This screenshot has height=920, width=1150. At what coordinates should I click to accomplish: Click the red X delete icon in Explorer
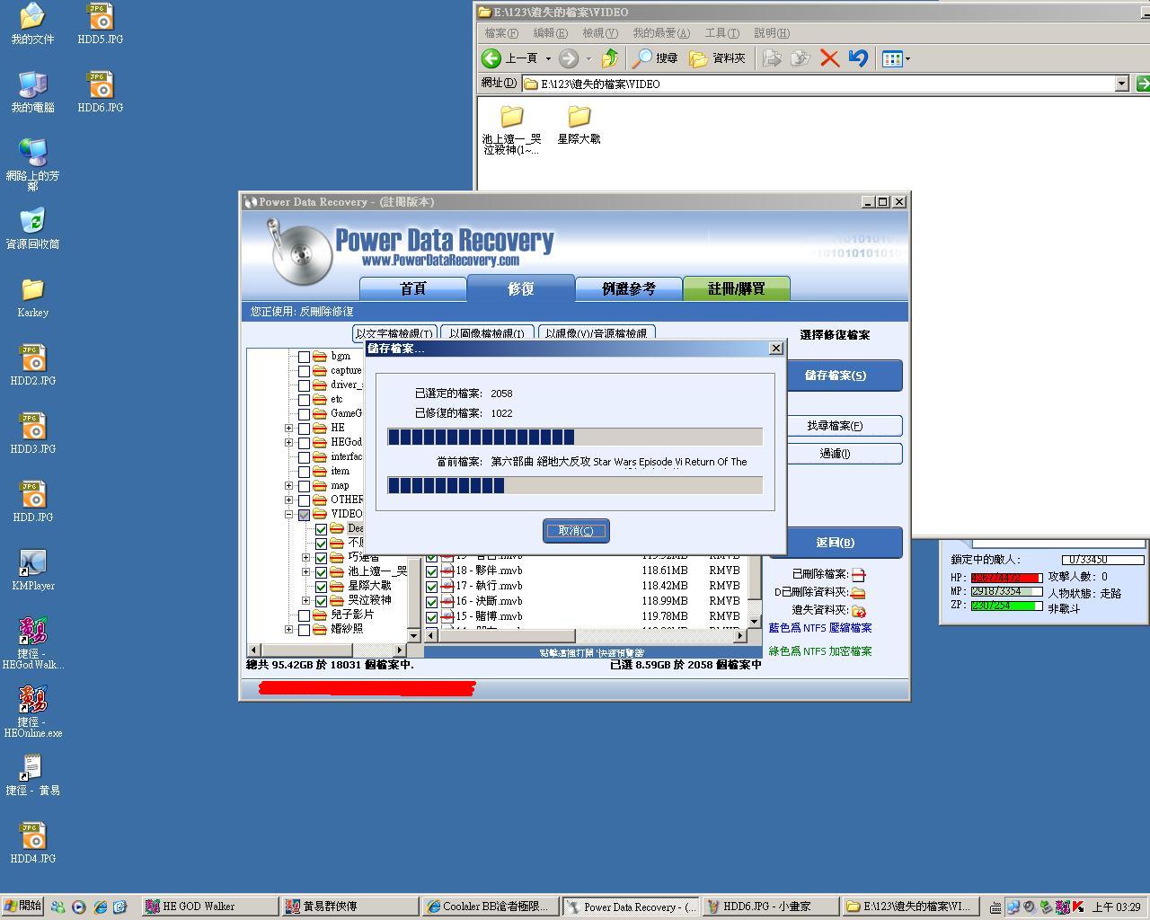tap(829, 58)
